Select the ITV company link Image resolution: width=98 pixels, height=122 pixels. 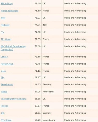pos(2,32)
